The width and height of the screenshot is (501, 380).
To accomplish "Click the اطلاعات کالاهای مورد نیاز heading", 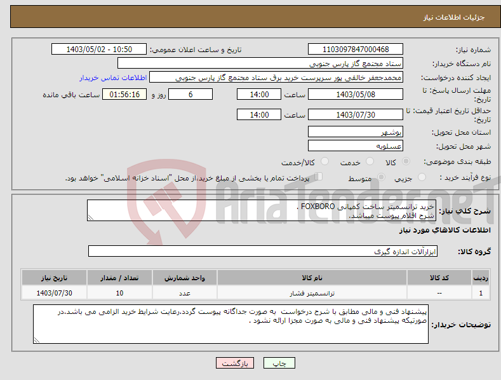I will pyautogui.click(x=444, y=230).
